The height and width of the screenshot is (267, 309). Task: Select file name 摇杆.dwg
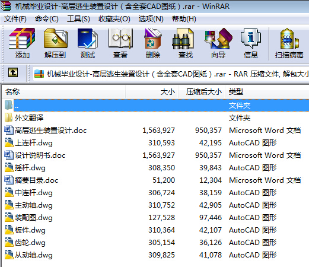(30, 168)
